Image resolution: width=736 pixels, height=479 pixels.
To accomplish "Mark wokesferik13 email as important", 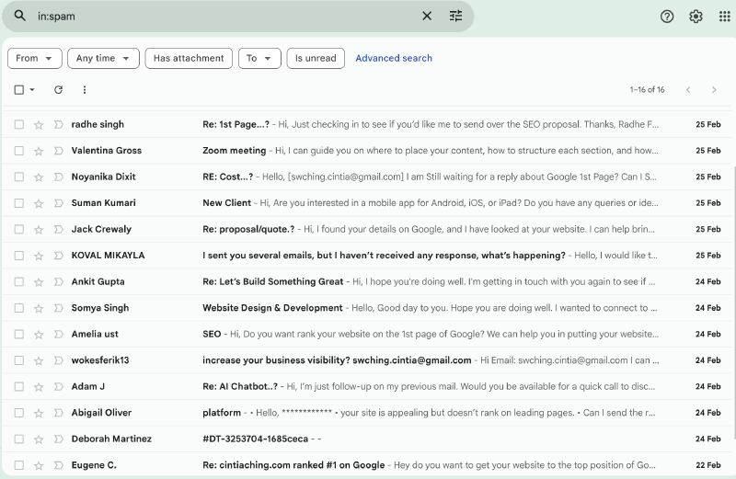I will point(58,360).
